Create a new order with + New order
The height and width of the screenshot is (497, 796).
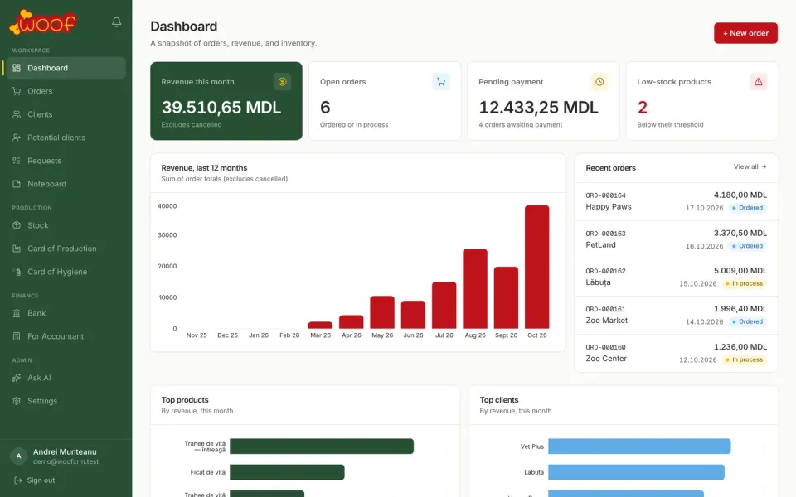point(745,33)
